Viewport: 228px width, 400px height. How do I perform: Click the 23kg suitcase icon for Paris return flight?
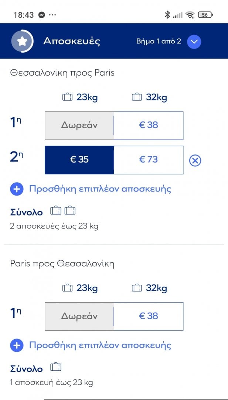click(x=67, y=288)
